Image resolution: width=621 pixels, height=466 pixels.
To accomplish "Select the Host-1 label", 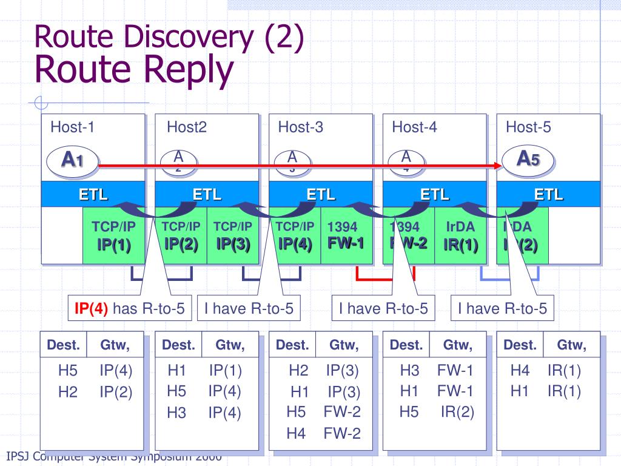I will (73, 127).
